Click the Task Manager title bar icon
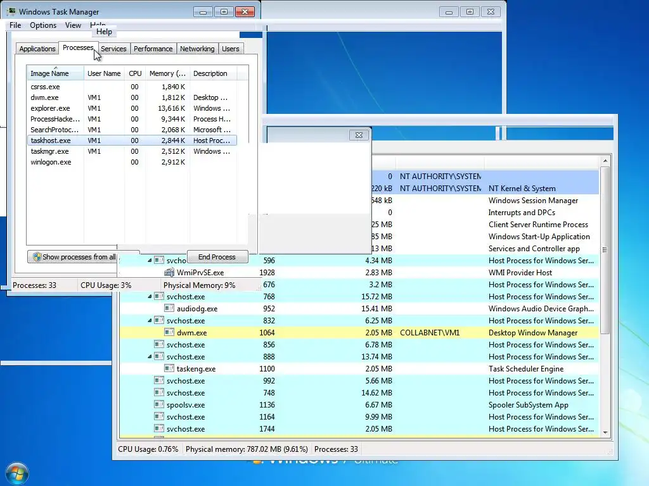This screenshot has width=649, height=486. tap(11, 11)
